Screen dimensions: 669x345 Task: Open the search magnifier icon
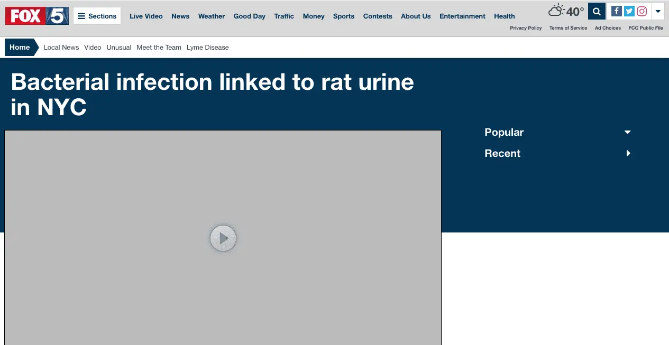[x=597, y=11]
